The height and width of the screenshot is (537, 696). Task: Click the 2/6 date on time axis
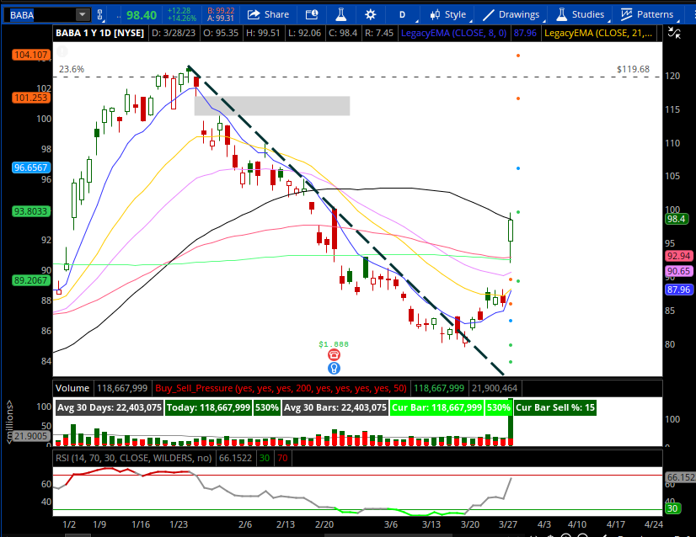[245, 524]
